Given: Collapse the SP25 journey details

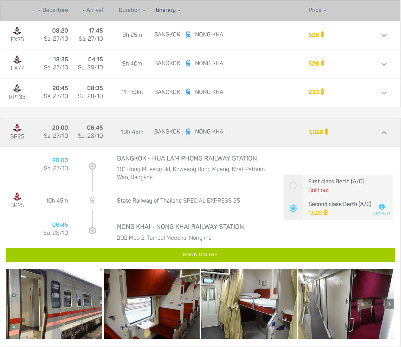Looking at the screenshot, I should pos(384,132).
